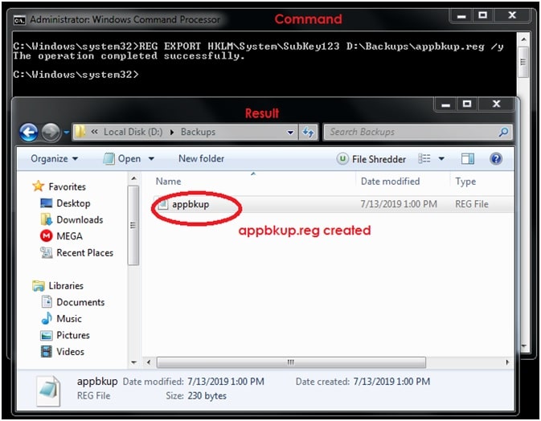Select the appbkup file
Image resolution: width=541 pixels, height=421 pixels.
[191, 204]
